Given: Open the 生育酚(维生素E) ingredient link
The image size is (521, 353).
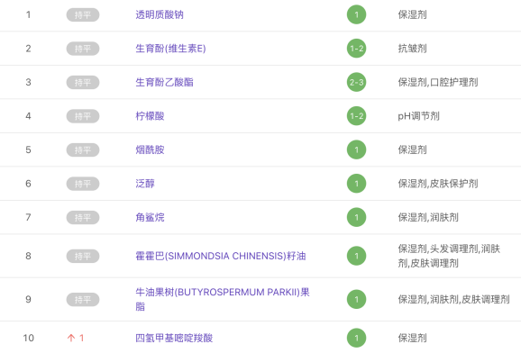Looking at the screenshot, I should coord(170,49).
